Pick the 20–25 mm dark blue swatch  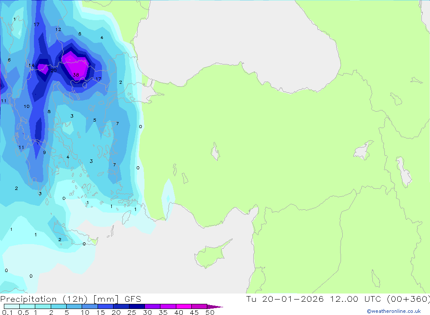click(121, 306)
